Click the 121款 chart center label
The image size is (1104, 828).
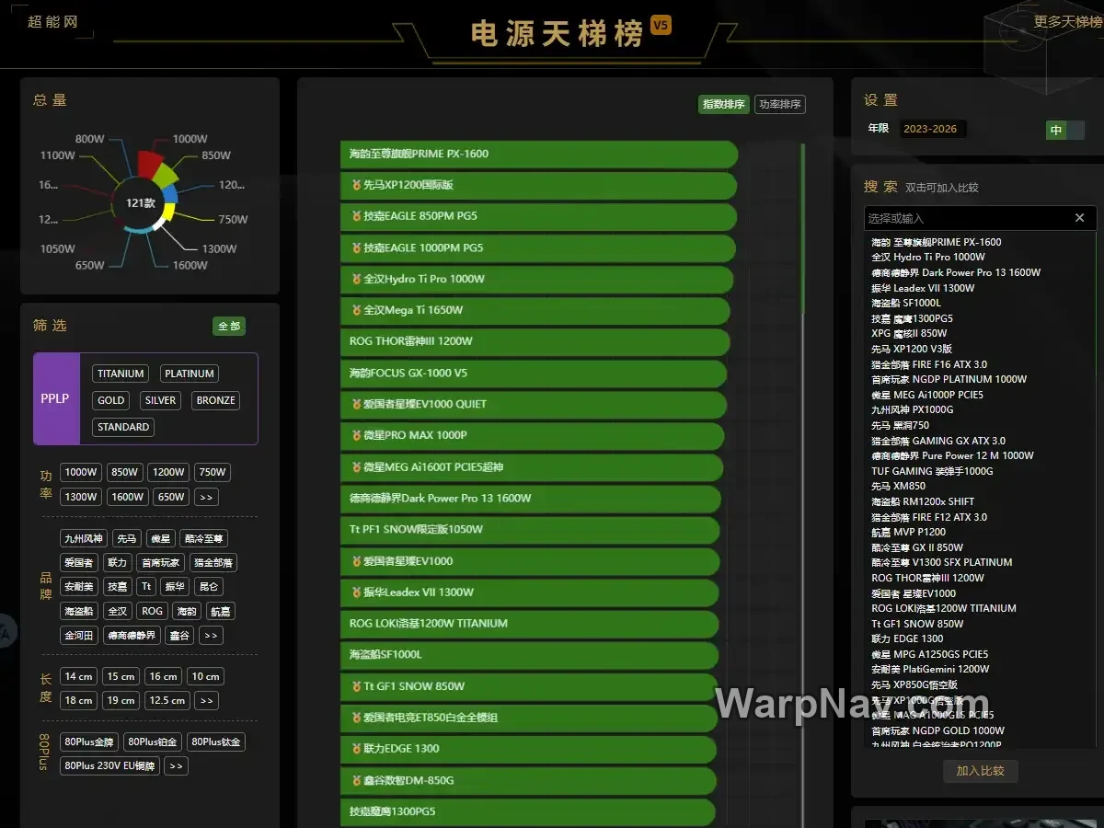[140, 201]
